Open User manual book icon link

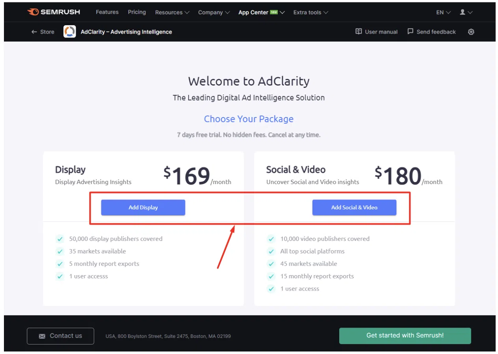point(359,32)
